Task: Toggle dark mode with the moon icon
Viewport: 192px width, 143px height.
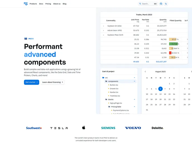Action: pos(166,4)
